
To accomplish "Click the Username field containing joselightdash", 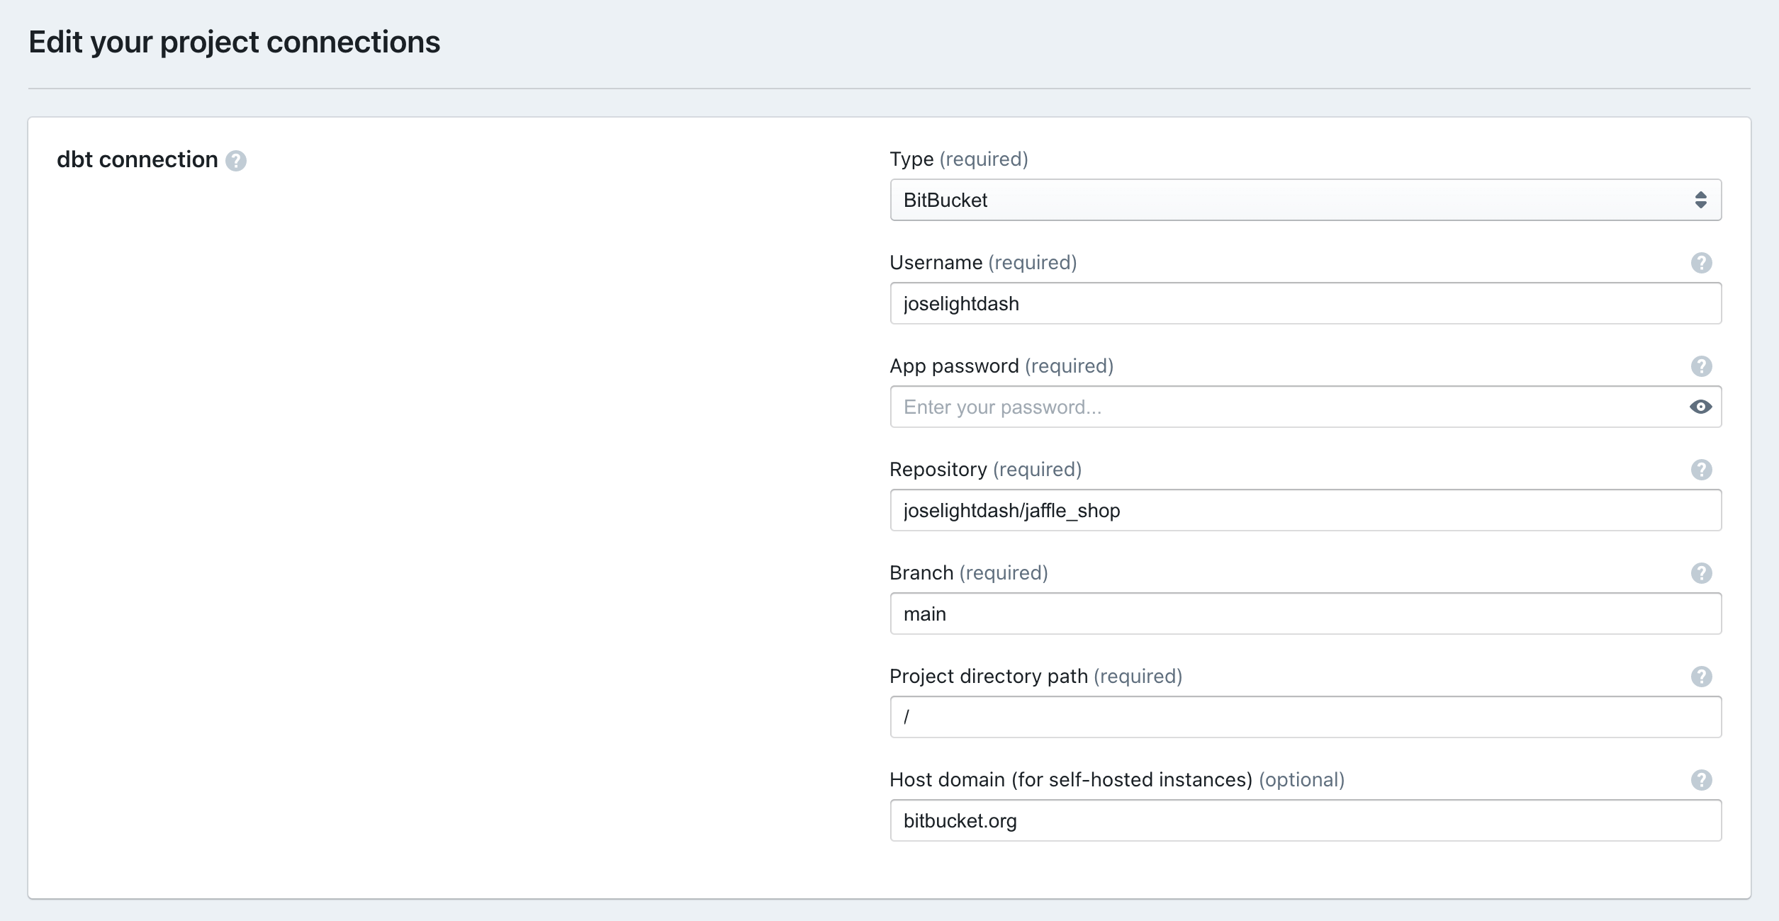I will tap(1305, 303).
